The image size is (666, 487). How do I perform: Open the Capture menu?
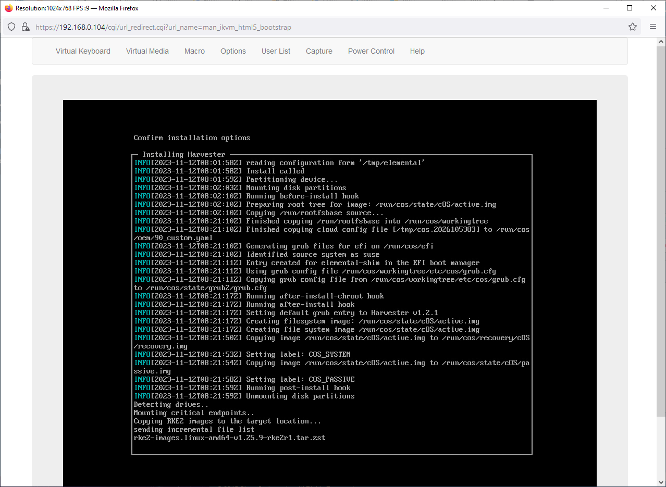[x=319, y=51]
